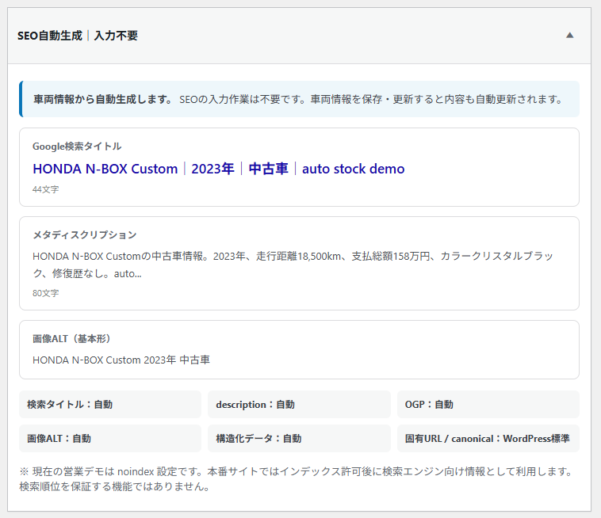
Task: Click the メタディスクリプション label
Action: 85,234
